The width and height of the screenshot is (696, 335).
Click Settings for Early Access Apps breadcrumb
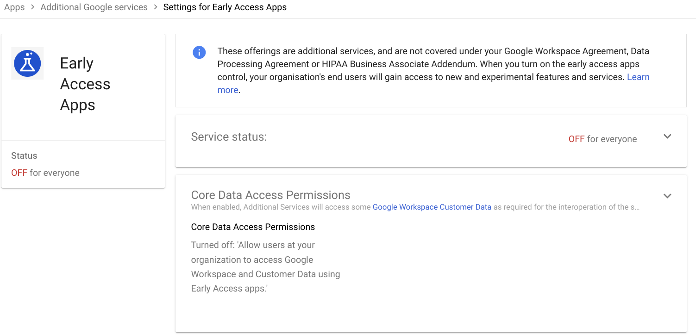225,7
